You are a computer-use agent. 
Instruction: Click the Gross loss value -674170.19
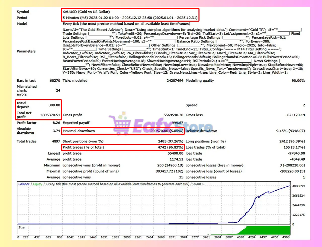click(295, 115)
